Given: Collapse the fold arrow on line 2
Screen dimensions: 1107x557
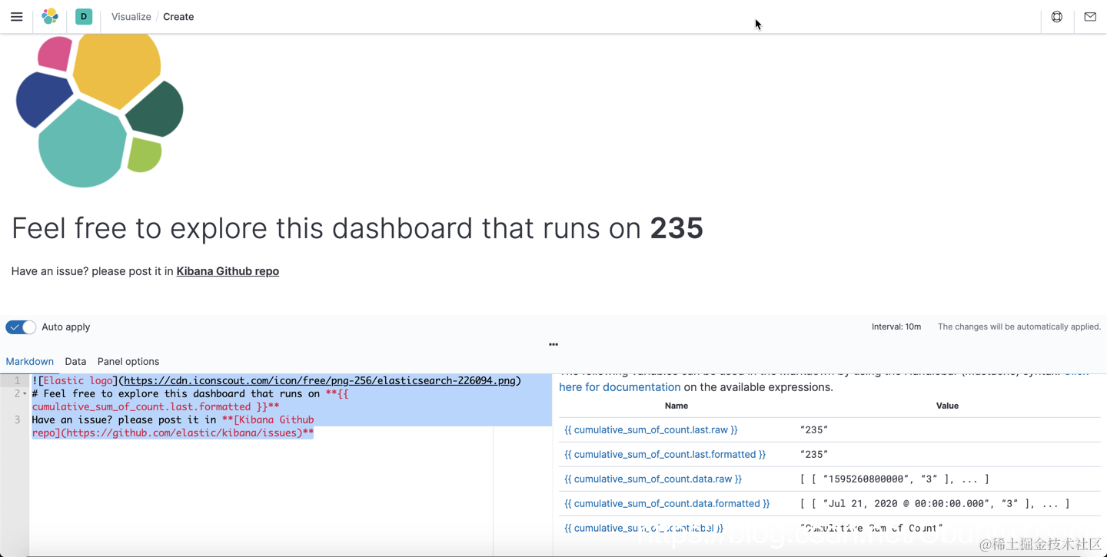Looking at the screenshot, I should [x=25, y=394].
